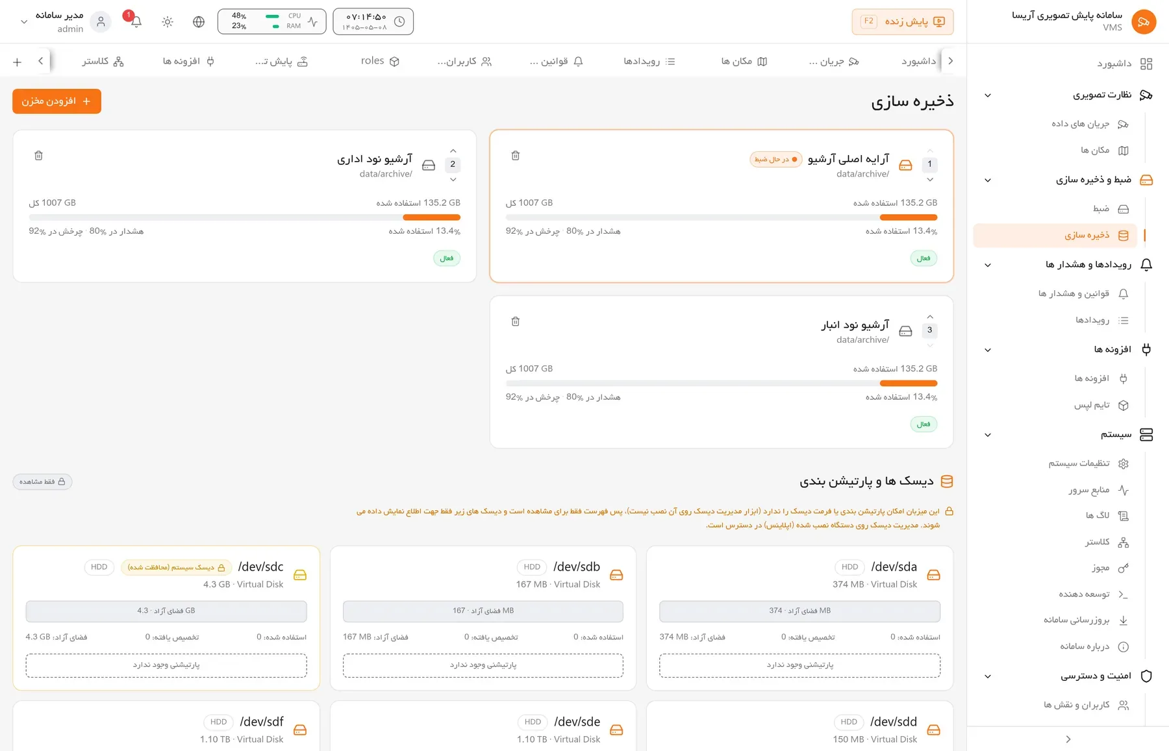Image resolution: width=1169 pixels, height=751 pixels.
Task: Click the VMS app logo
Action: 1144,21
